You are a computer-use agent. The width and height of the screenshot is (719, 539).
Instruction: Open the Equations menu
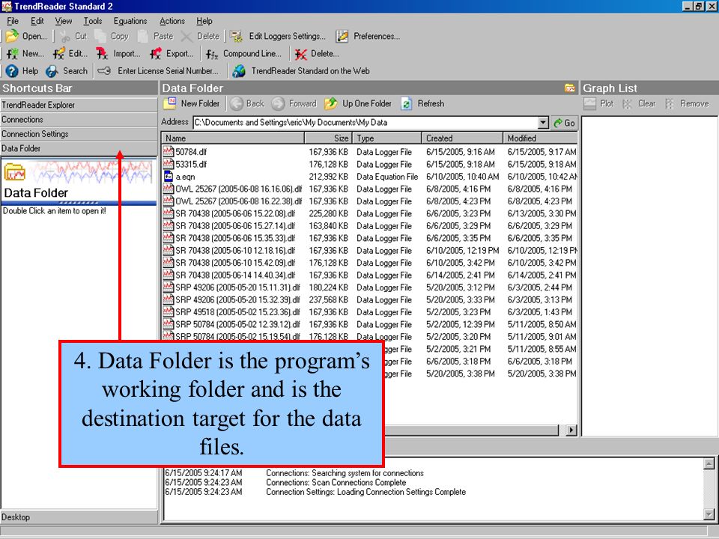tap(130, 21)
